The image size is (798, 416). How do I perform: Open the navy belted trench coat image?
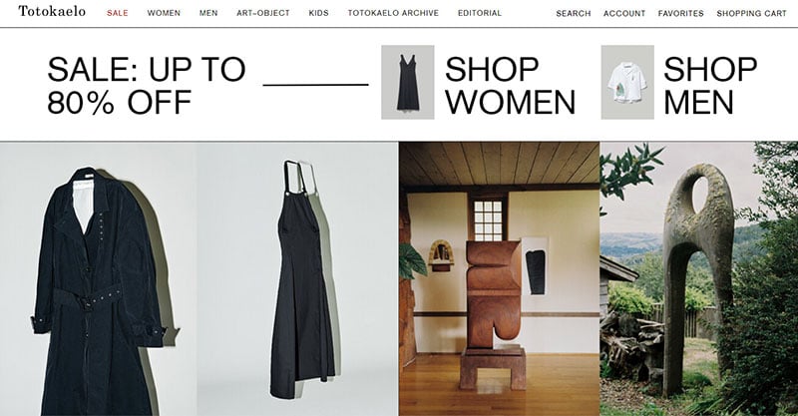click(98, 278)
